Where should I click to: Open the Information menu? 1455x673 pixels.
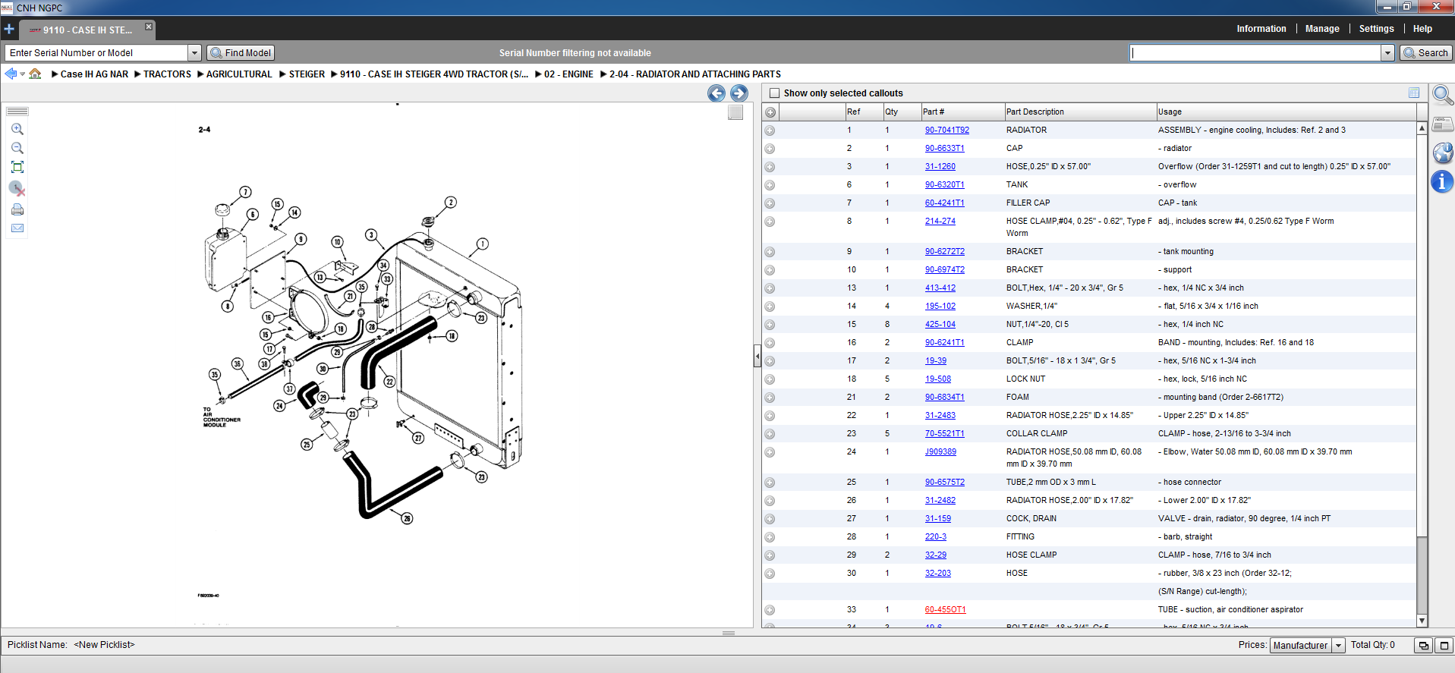pos(1261,29)
